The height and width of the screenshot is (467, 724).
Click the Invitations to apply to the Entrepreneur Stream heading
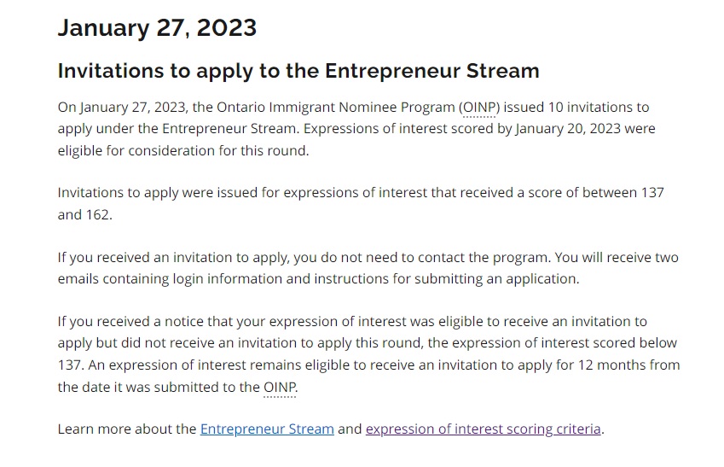coord(298,71)
